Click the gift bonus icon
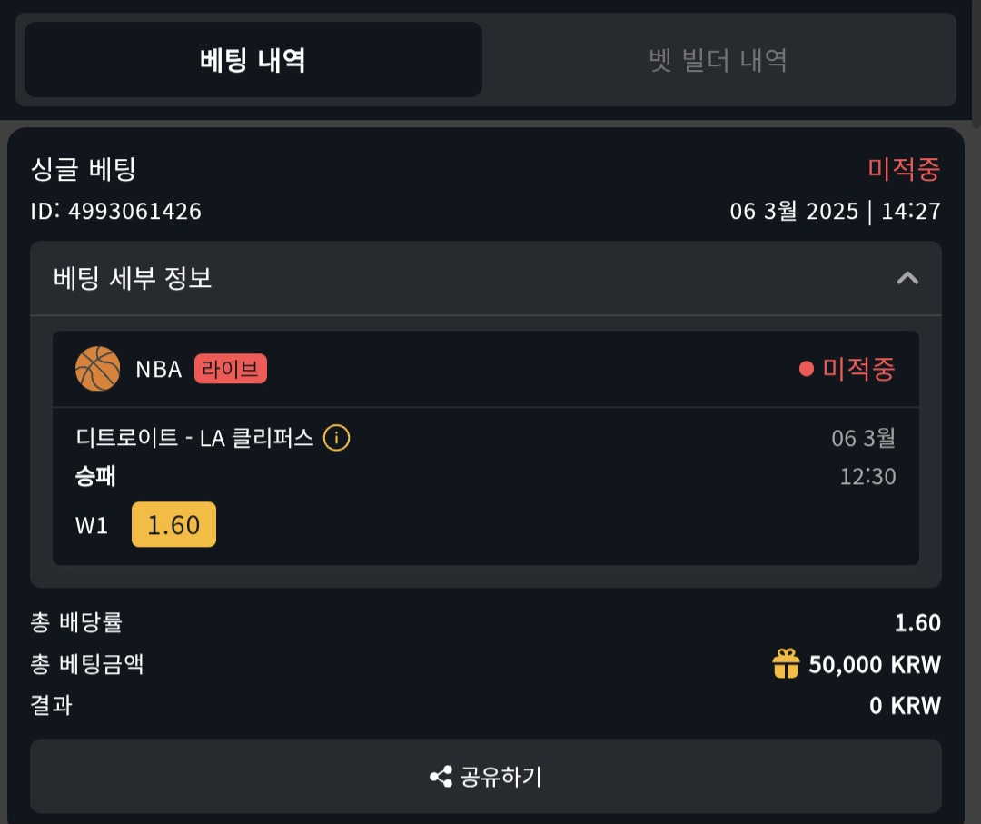Viewport: 981px width, 824px height. [786, 664]
